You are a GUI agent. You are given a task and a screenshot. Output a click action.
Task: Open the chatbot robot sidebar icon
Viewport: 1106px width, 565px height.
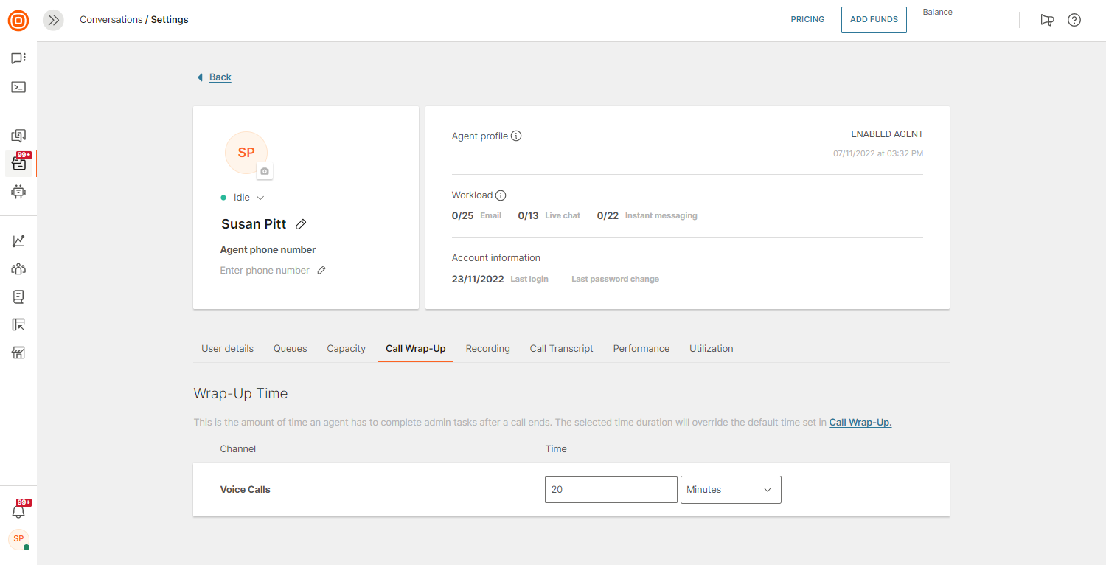coord(18,192)
